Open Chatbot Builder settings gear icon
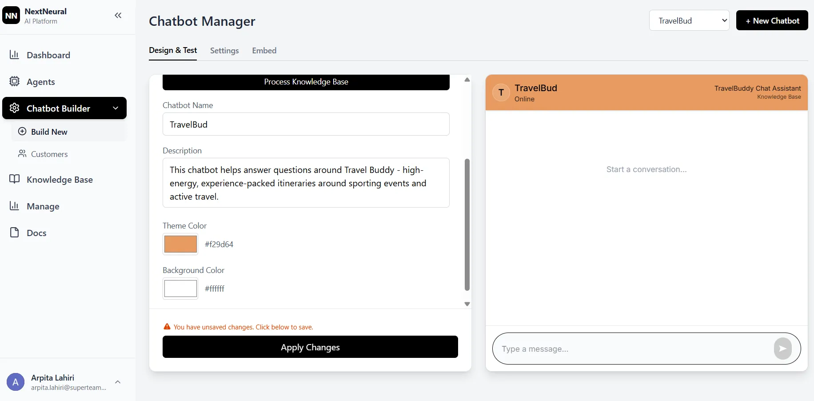This screenshot has width=814, height=401. [15, 108]
